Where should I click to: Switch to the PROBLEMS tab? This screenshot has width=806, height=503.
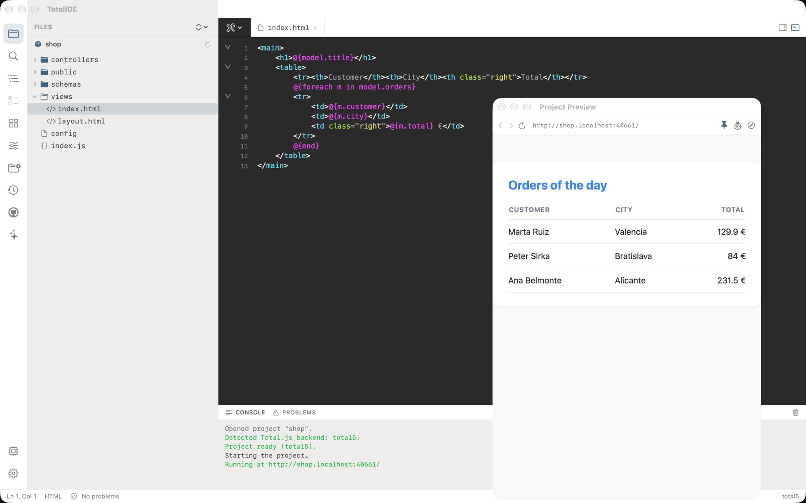(294, 412)
